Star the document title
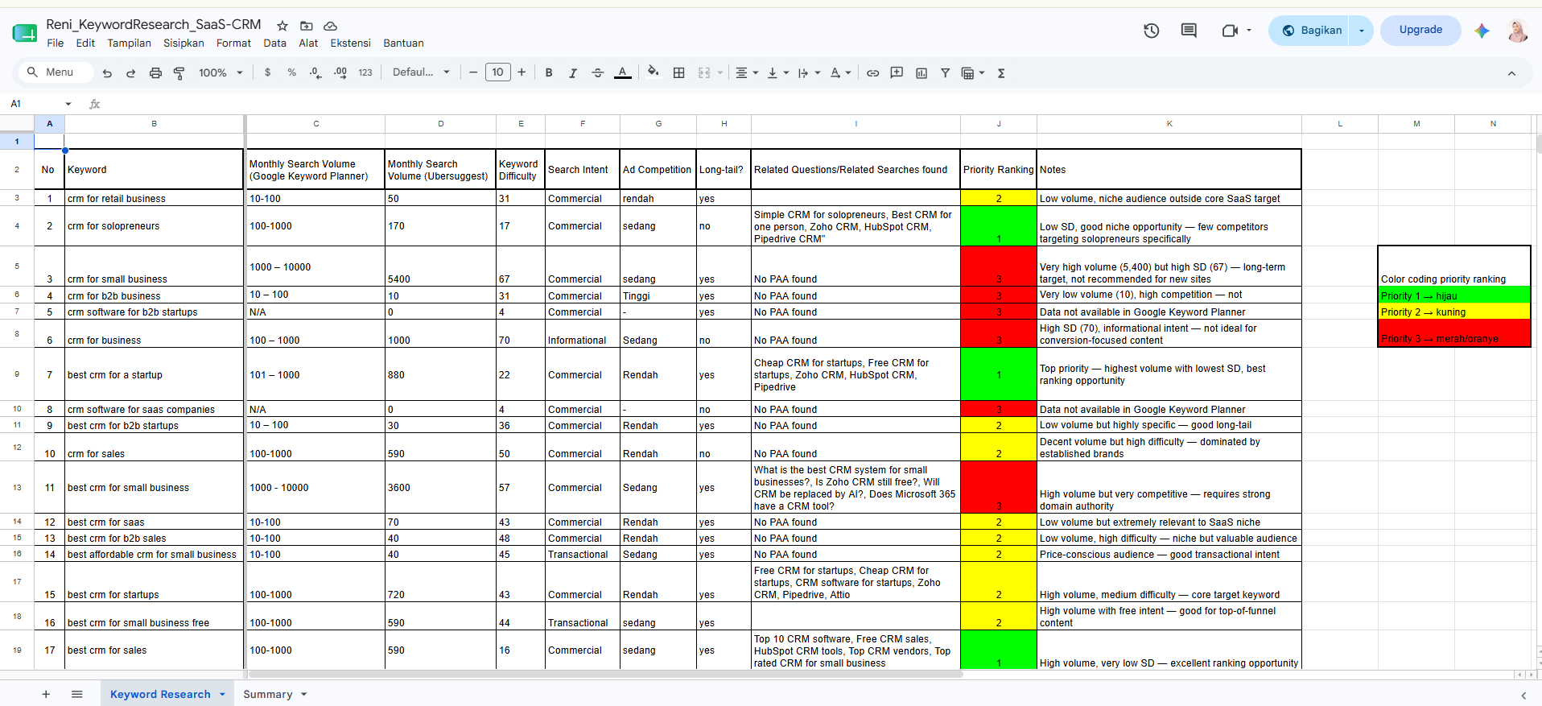Screen dimensions: 1542x706 tap(282, 26)
